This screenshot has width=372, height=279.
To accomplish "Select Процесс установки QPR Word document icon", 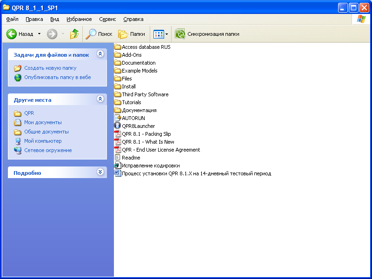I will [118, 173].
